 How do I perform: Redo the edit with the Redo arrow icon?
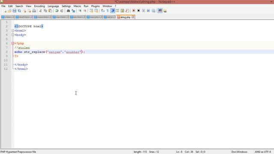[x=62, y=11]
